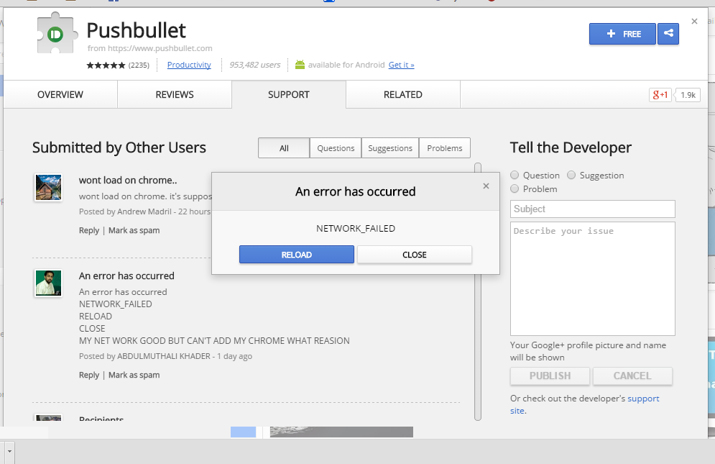The height and width of the screenshot is (464, 715).
Task: Open the Overview tab
Action: coord(60,95)
